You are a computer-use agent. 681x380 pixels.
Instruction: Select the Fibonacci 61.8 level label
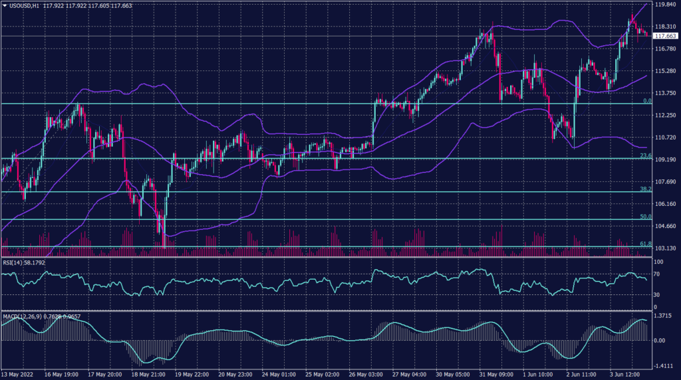click(x=644, y=244)
